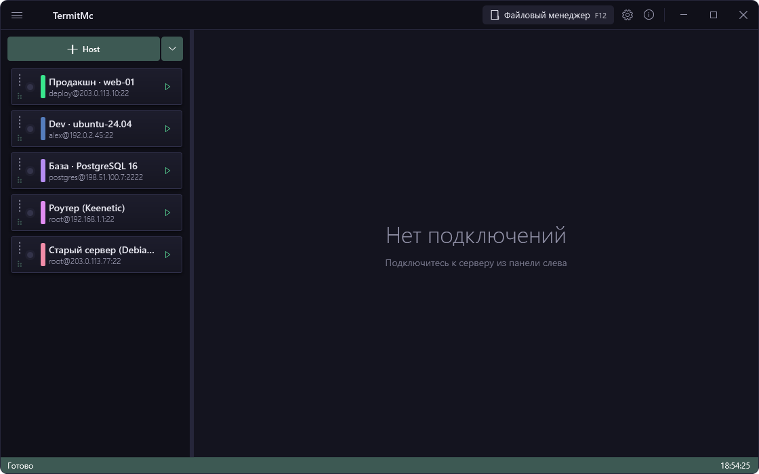The height and width of the screenshot is (474, 759).
Task: Click the pink color bar on Старый сервер
Action: 43,255
